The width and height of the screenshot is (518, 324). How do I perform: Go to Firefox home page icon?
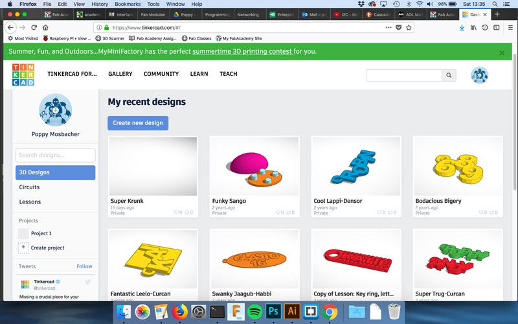[x=45, y=27]
